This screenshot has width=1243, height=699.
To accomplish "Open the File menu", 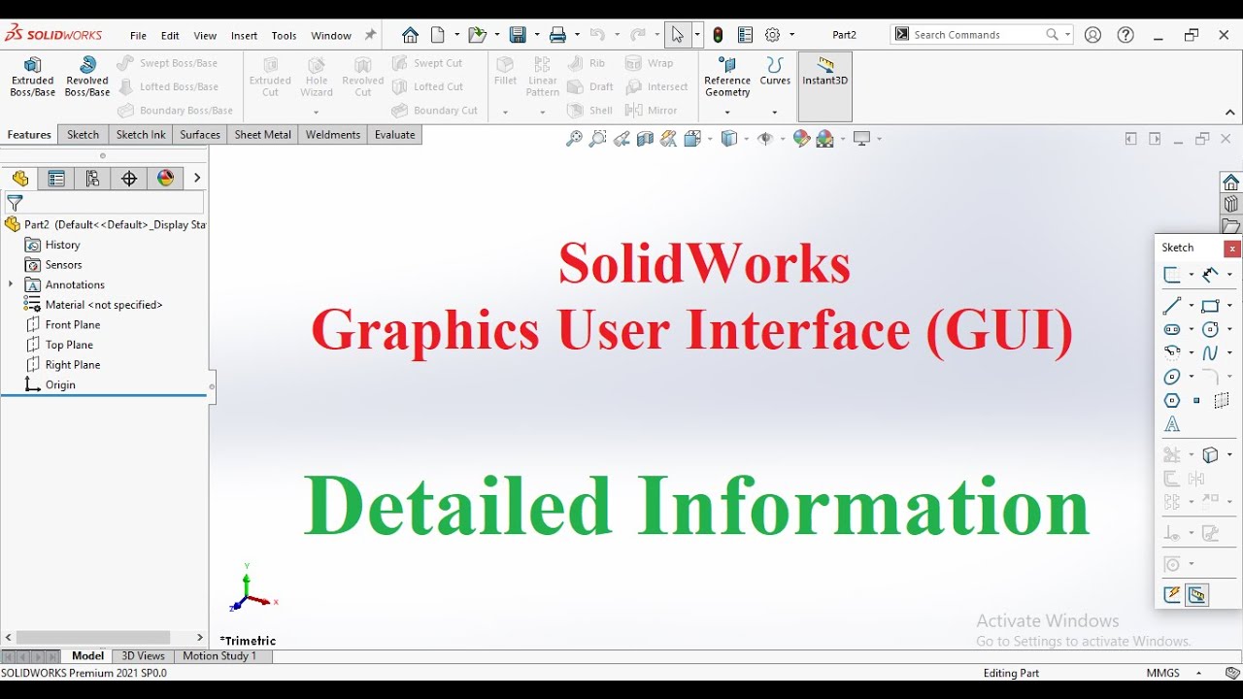I will 138,36.
